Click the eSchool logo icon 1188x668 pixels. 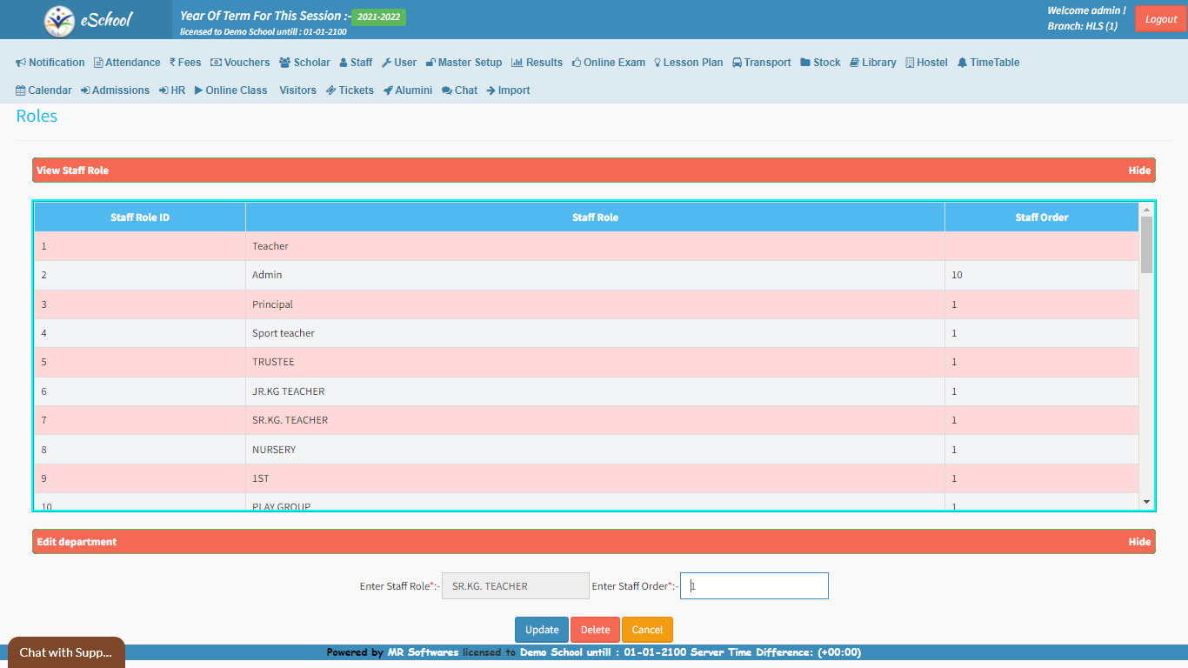pos(59,20)
